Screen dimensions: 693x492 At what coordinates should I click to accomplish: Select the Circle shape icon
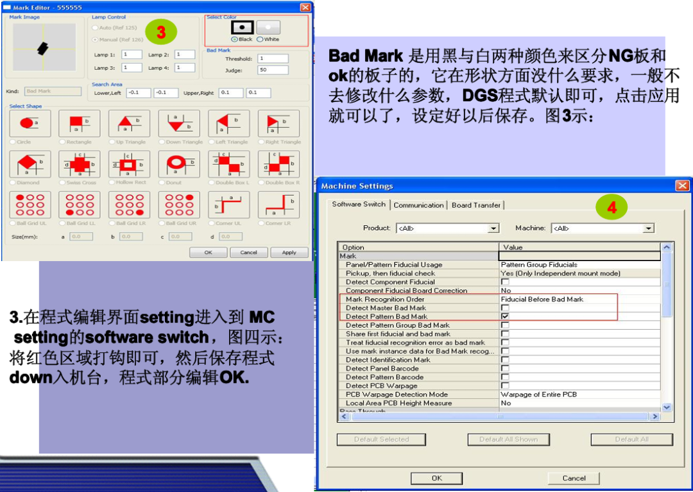coord(30,123)
